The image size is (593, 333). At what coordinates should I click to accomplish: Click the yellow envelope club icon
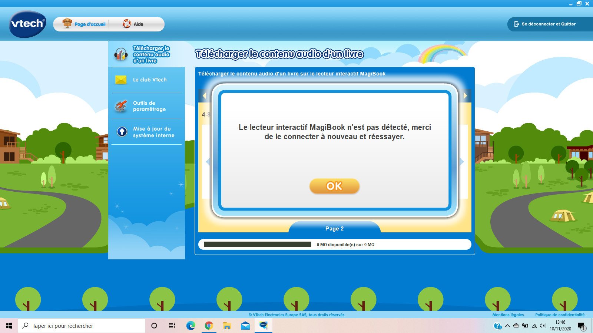pos(121,80)
